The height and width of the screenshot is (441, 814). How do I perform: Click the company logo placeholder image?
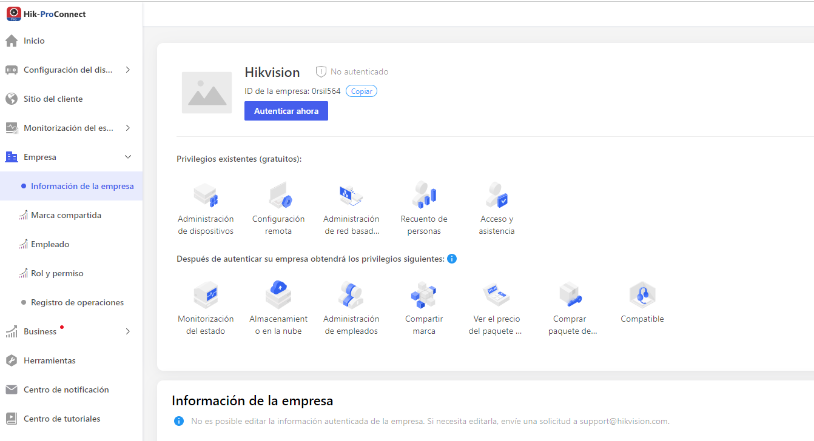click(207, 93)
